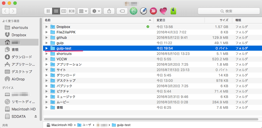Open shortcuts in the sidebar

click(20, 27)
